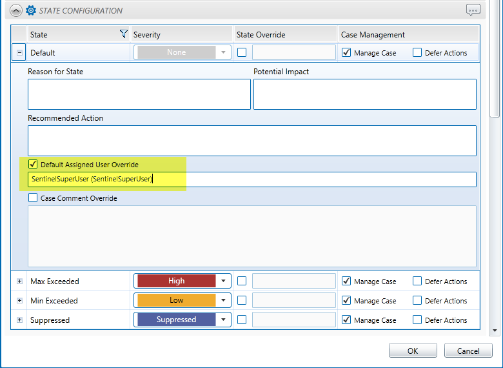The height and width of the screenshot is (368, 503).
Task: Click the Recommended Action text field
Action: click(252, 140)
